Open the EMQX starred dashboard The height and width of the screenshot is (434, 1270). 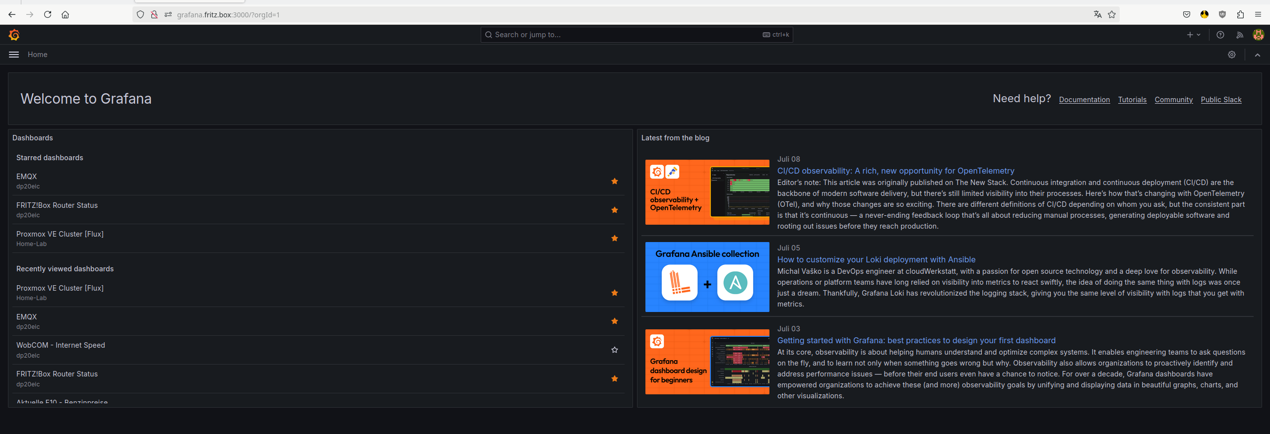tap(27, 177)
